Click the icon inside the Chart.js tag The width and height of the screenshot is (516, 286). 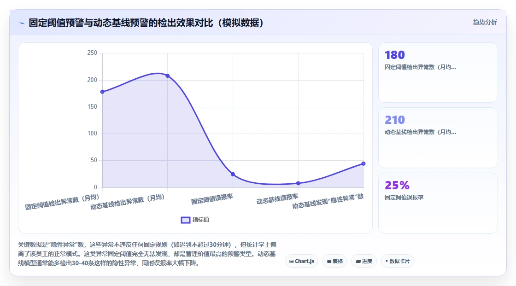pos(291,261)
